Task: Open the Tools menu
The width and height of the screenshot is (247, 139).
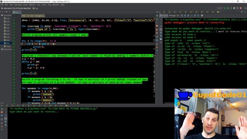Action: (44, 5)
